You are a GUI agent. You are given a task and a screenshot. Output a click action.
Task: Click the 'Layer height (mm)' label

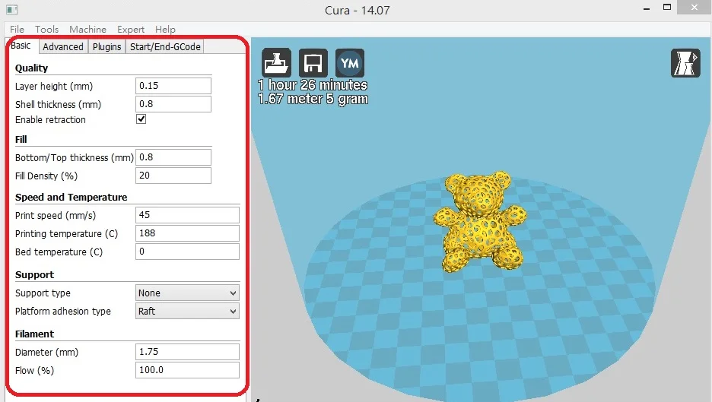pos(53,86)
